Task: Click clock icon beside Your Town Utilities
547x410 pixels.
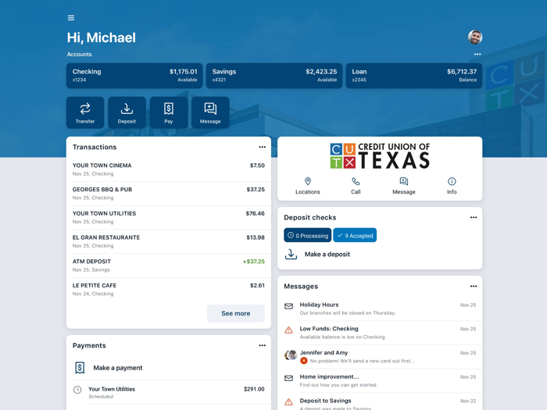Action: [77, 390]
